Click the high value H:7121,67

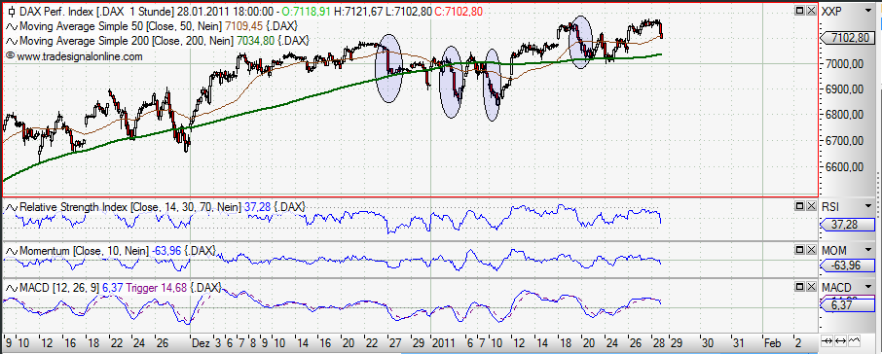(x=357, y=12)
